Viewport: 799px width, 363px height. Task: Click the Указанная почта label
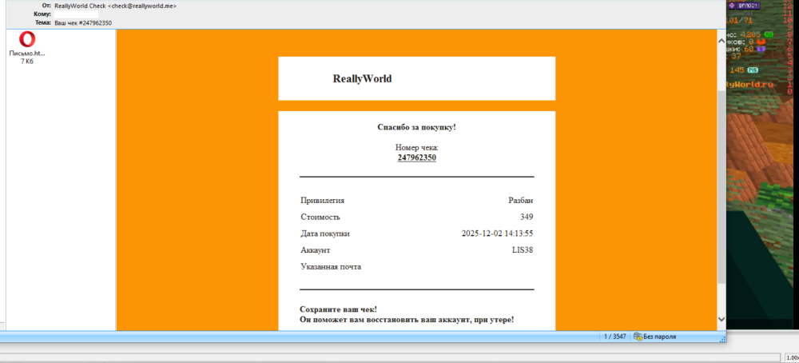tap(331, 266)
